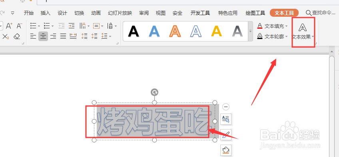Open font settings dialog launcher
This screenshot has width=339, height=157.
pyautogui.click(x=23, y=43)
